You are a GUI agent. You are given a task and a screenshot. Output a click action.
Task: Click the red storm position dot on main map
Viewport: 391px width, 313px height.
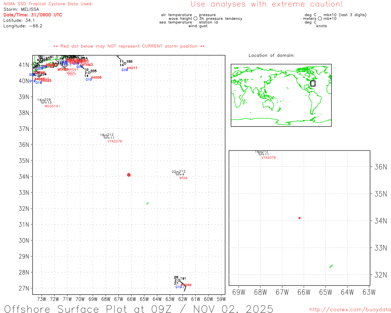coord(129,175)
